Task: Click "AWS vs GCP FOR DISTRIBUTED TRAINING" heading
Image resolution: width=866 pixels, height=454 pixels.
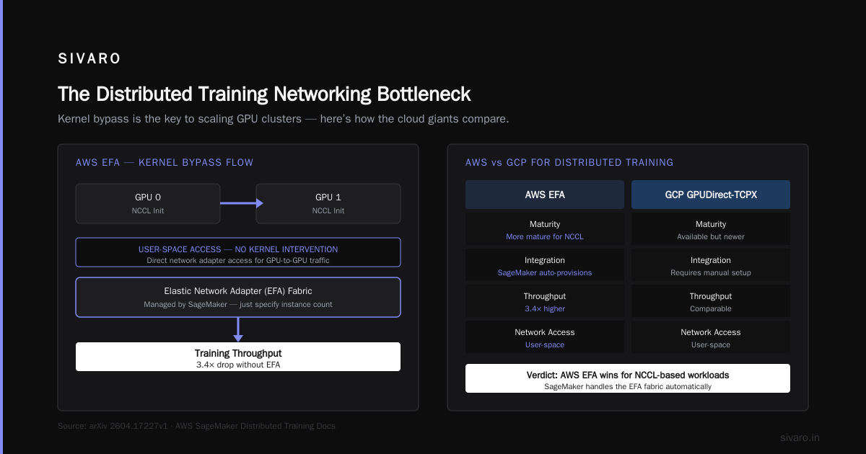Action: tap(569, 163)
